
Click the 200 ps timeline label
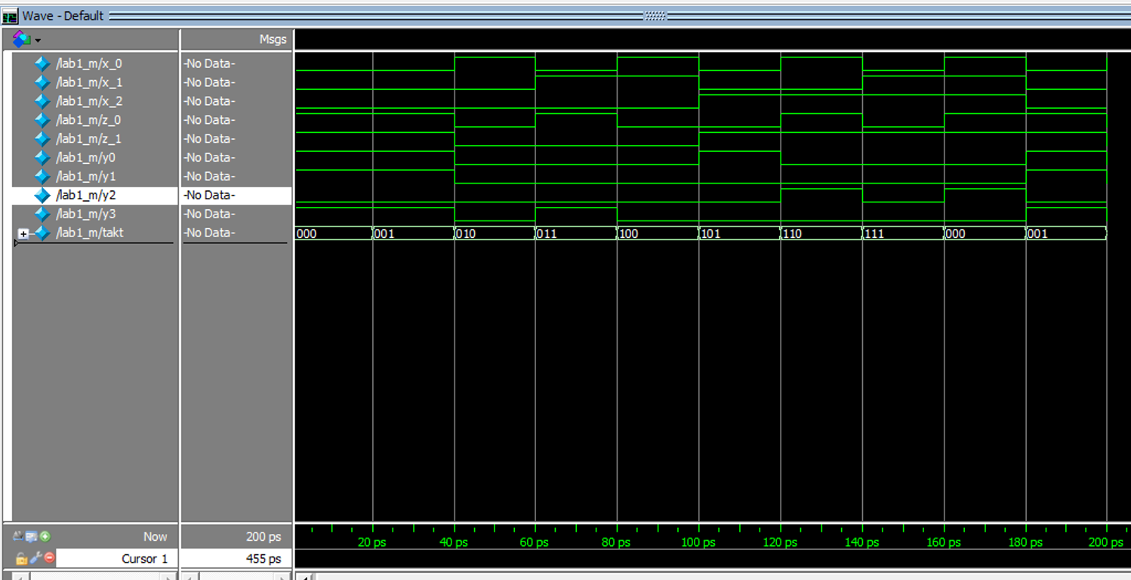tap(1105, 542)
